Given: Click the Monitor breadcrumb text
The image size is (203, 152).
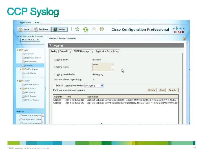Looking at the screenshot, I should pos(53,38).
